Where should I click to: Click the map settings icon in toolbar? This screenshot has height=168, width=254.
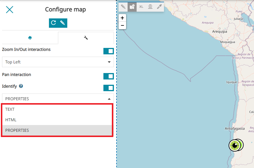[x=132, y=7]
